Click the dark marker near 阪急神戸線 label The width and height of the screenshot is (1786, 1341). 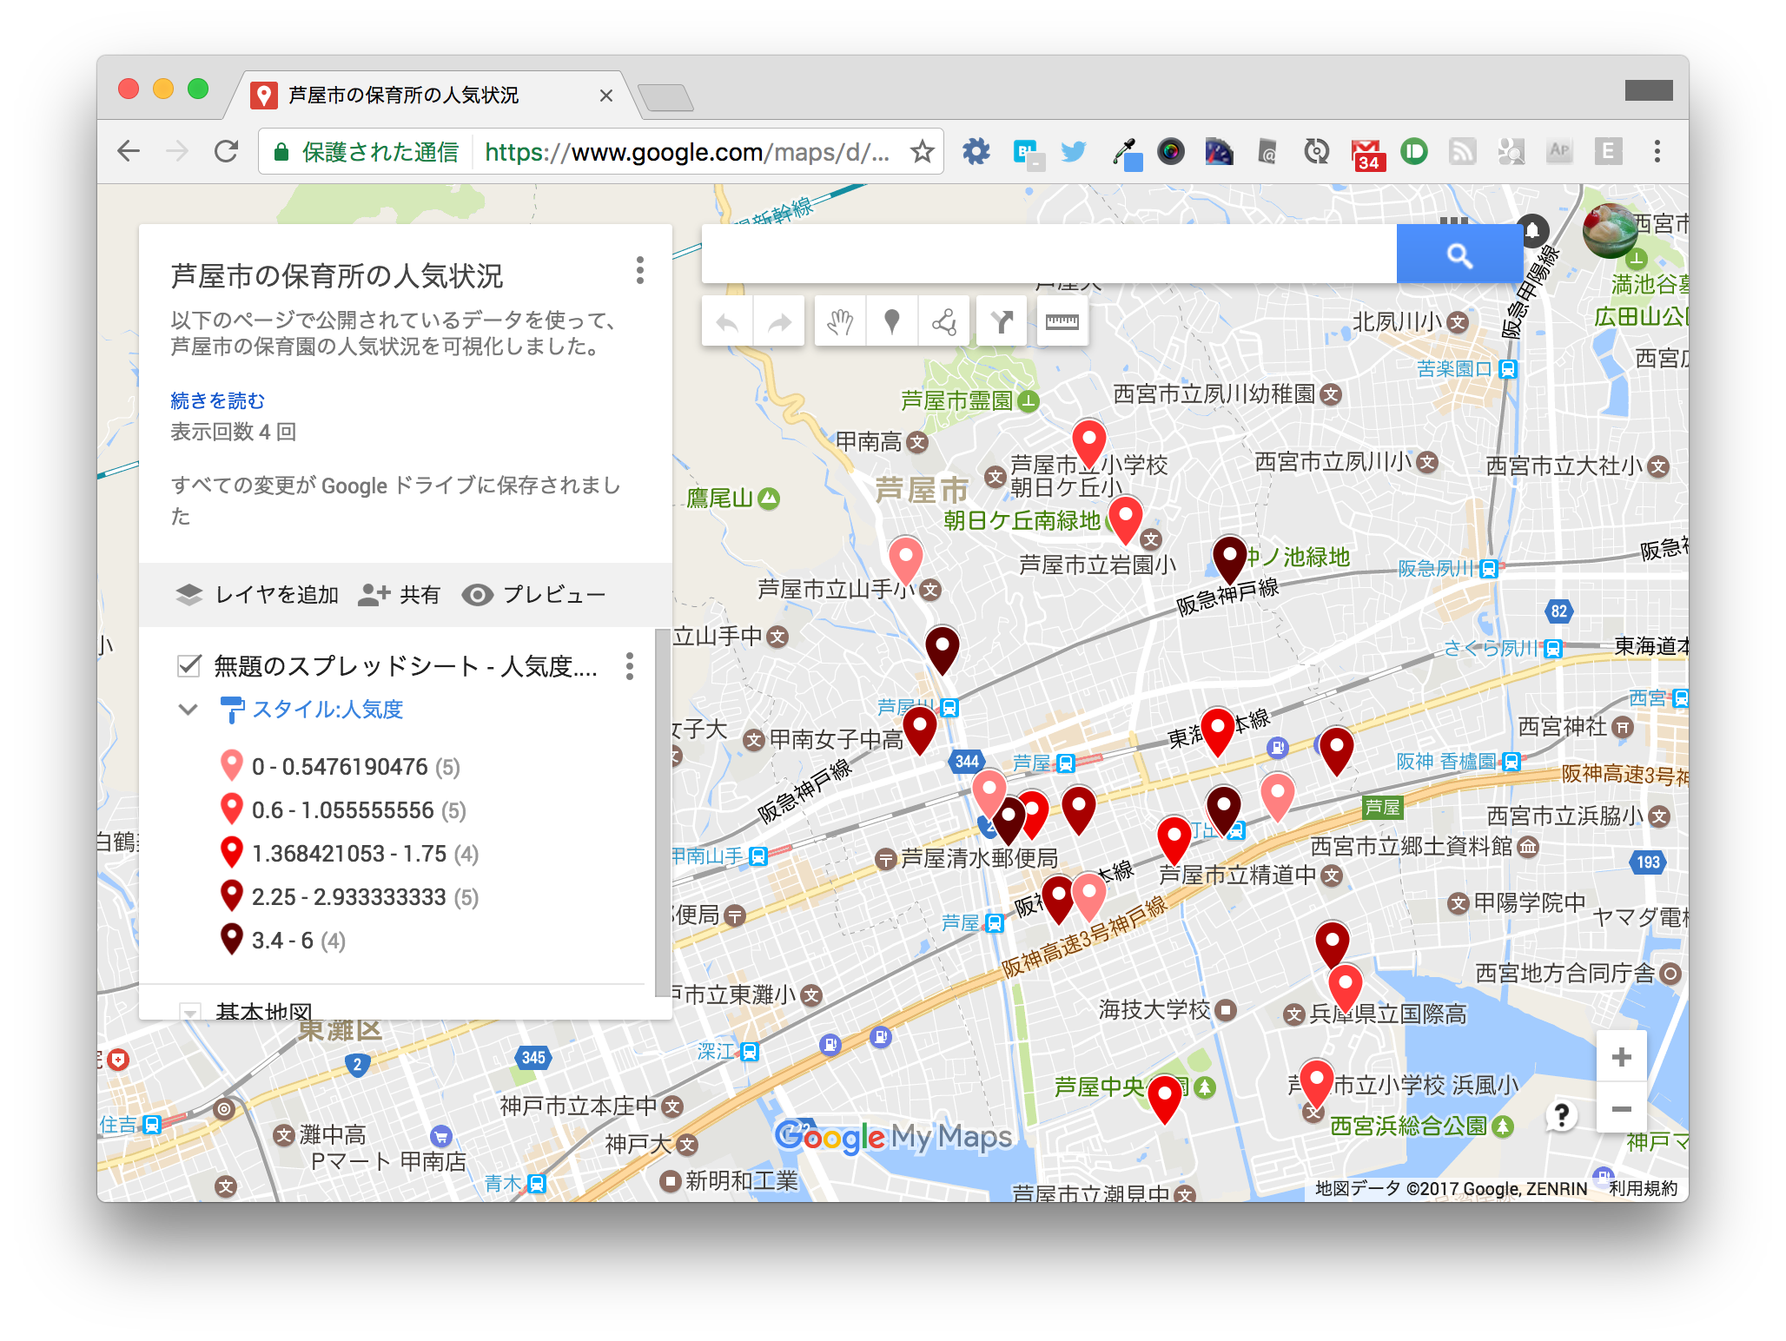pyautogui.click(x=1229, y=559)
